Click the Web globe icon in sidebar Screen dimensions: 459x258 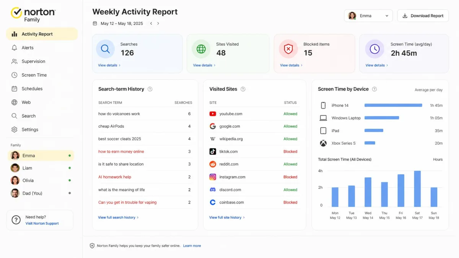(x=15, y=102)
